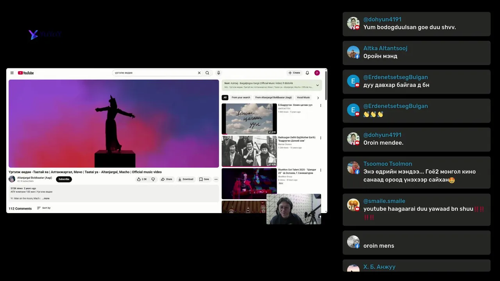Image resolution: width=500 pixels, height=281 pixels.
Task: Click the Б.Бадрууган-Хонин цагаан уул title
Action: point(295,105)
